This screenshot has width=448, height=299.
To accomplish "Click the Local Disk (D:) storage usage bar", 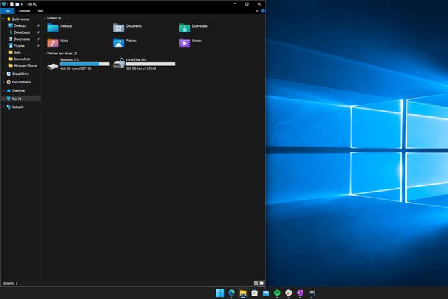I will pyautogui.click(x=150, y=64).
